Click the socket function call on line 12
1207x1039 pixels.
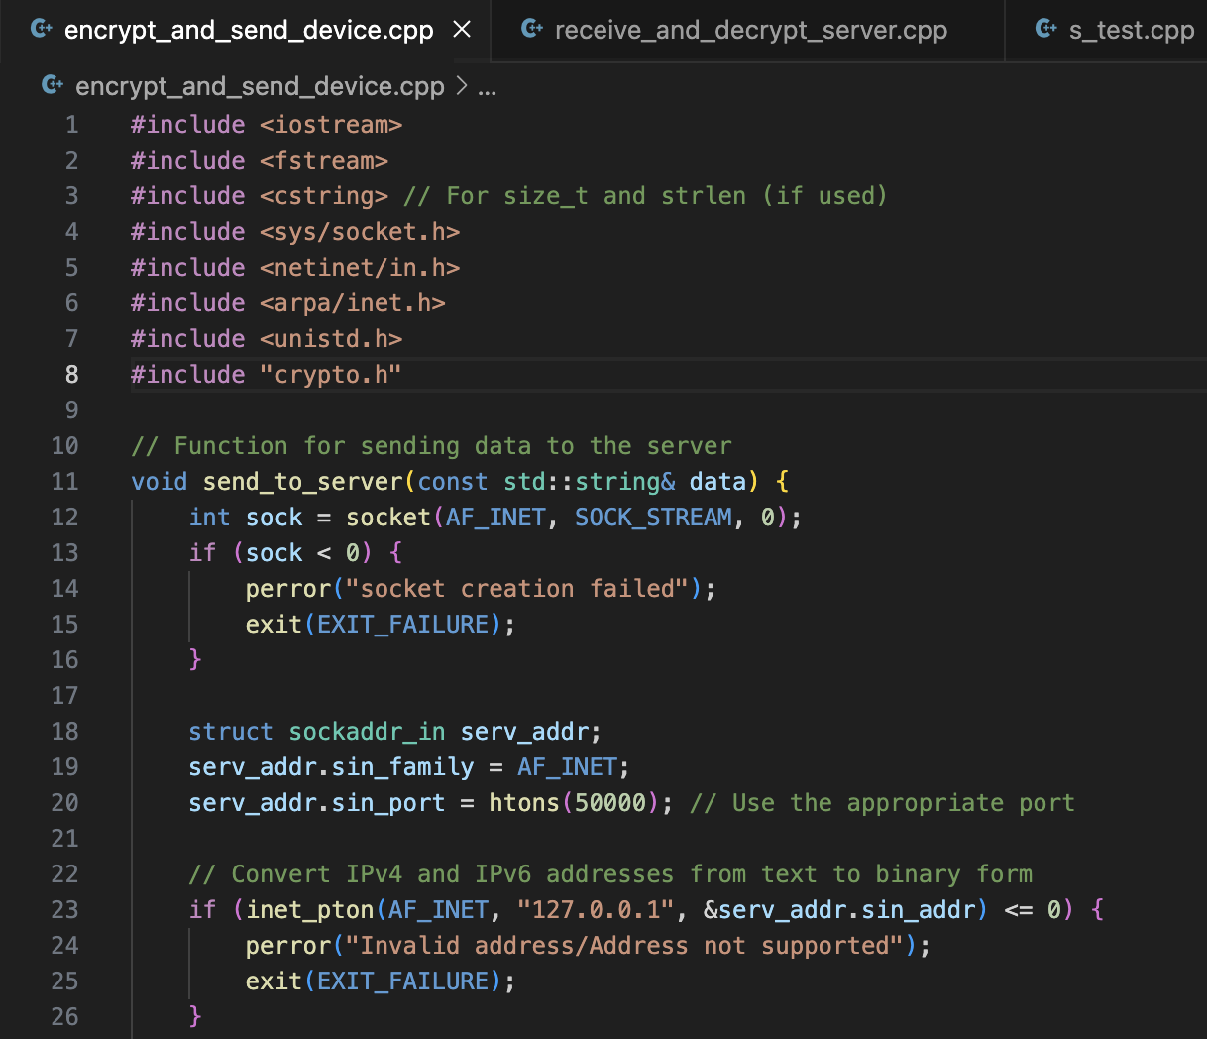pyautogui.click(x=388, y=518)
